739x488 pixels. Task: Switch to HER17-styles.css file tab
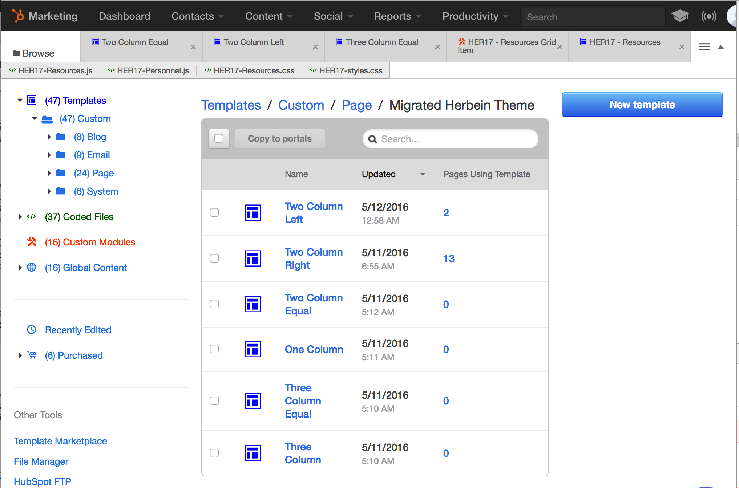pos(346,70)
